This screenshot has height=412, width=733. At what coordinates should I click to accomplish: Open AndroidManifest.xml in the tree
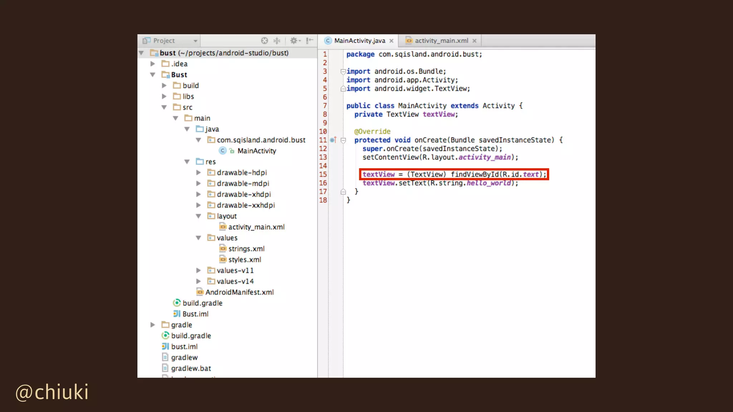239,292
